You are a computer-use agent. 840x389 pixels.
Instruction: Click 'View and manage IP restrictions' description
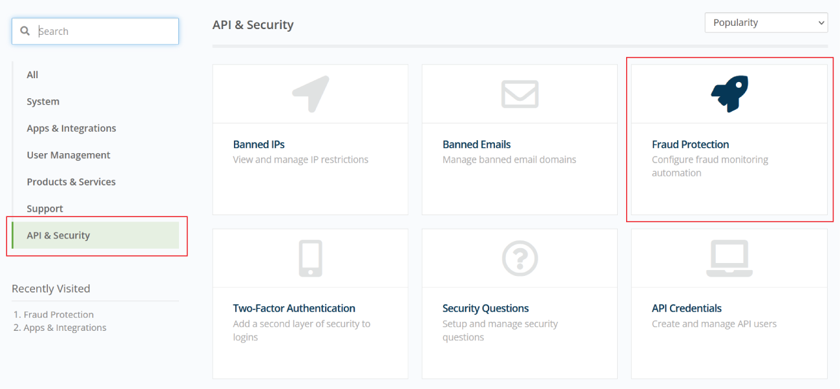click(300, 160)
